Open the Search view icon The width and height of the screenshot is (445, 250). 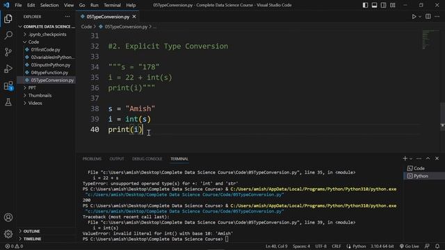8,35
